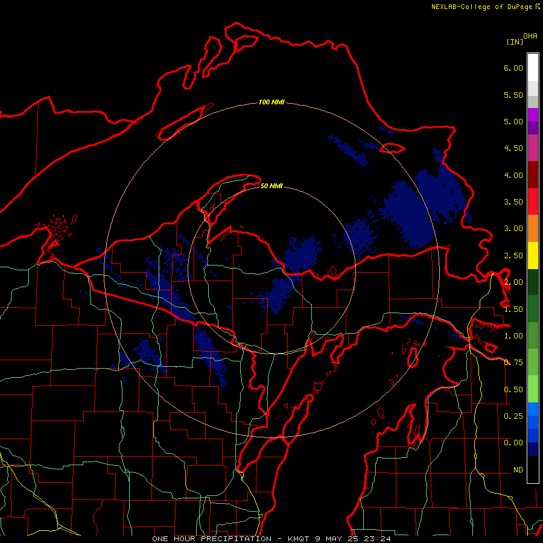Viewport: 543px width, 543px height.
Task: Click the [IN] units label
Action: [515, 42]
